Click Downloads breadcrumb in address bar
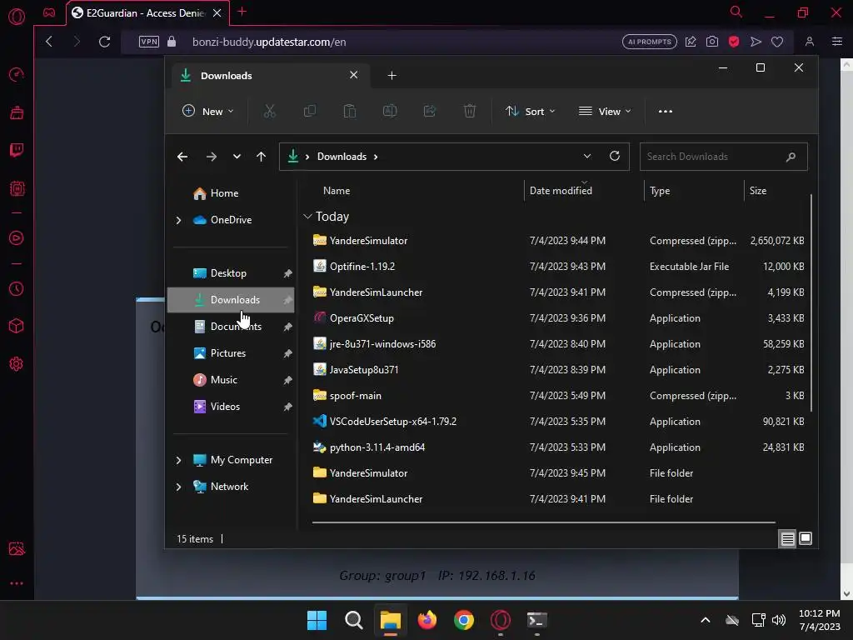Viewport: 853px width, 640px height. 342,157
